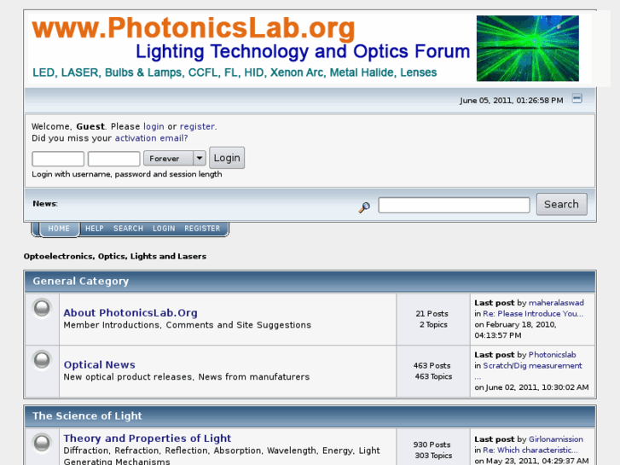
Task: Click the Search button
Action: pyautogui.click(x=561, y=204)
